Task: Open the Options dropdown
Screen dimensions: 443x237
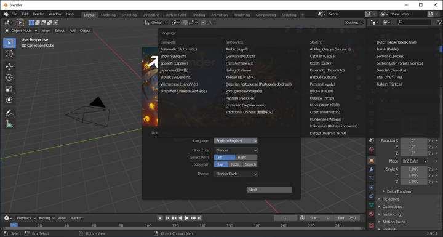Action: 354,23
